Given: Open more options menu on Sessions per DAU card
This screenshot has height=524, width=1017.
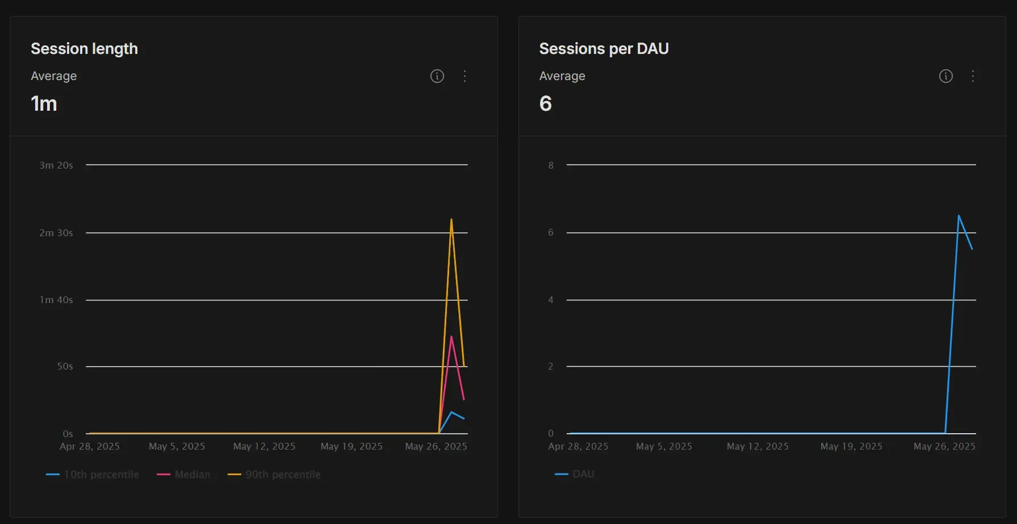Looking at the screenshot, I should [x=973, y=76].
